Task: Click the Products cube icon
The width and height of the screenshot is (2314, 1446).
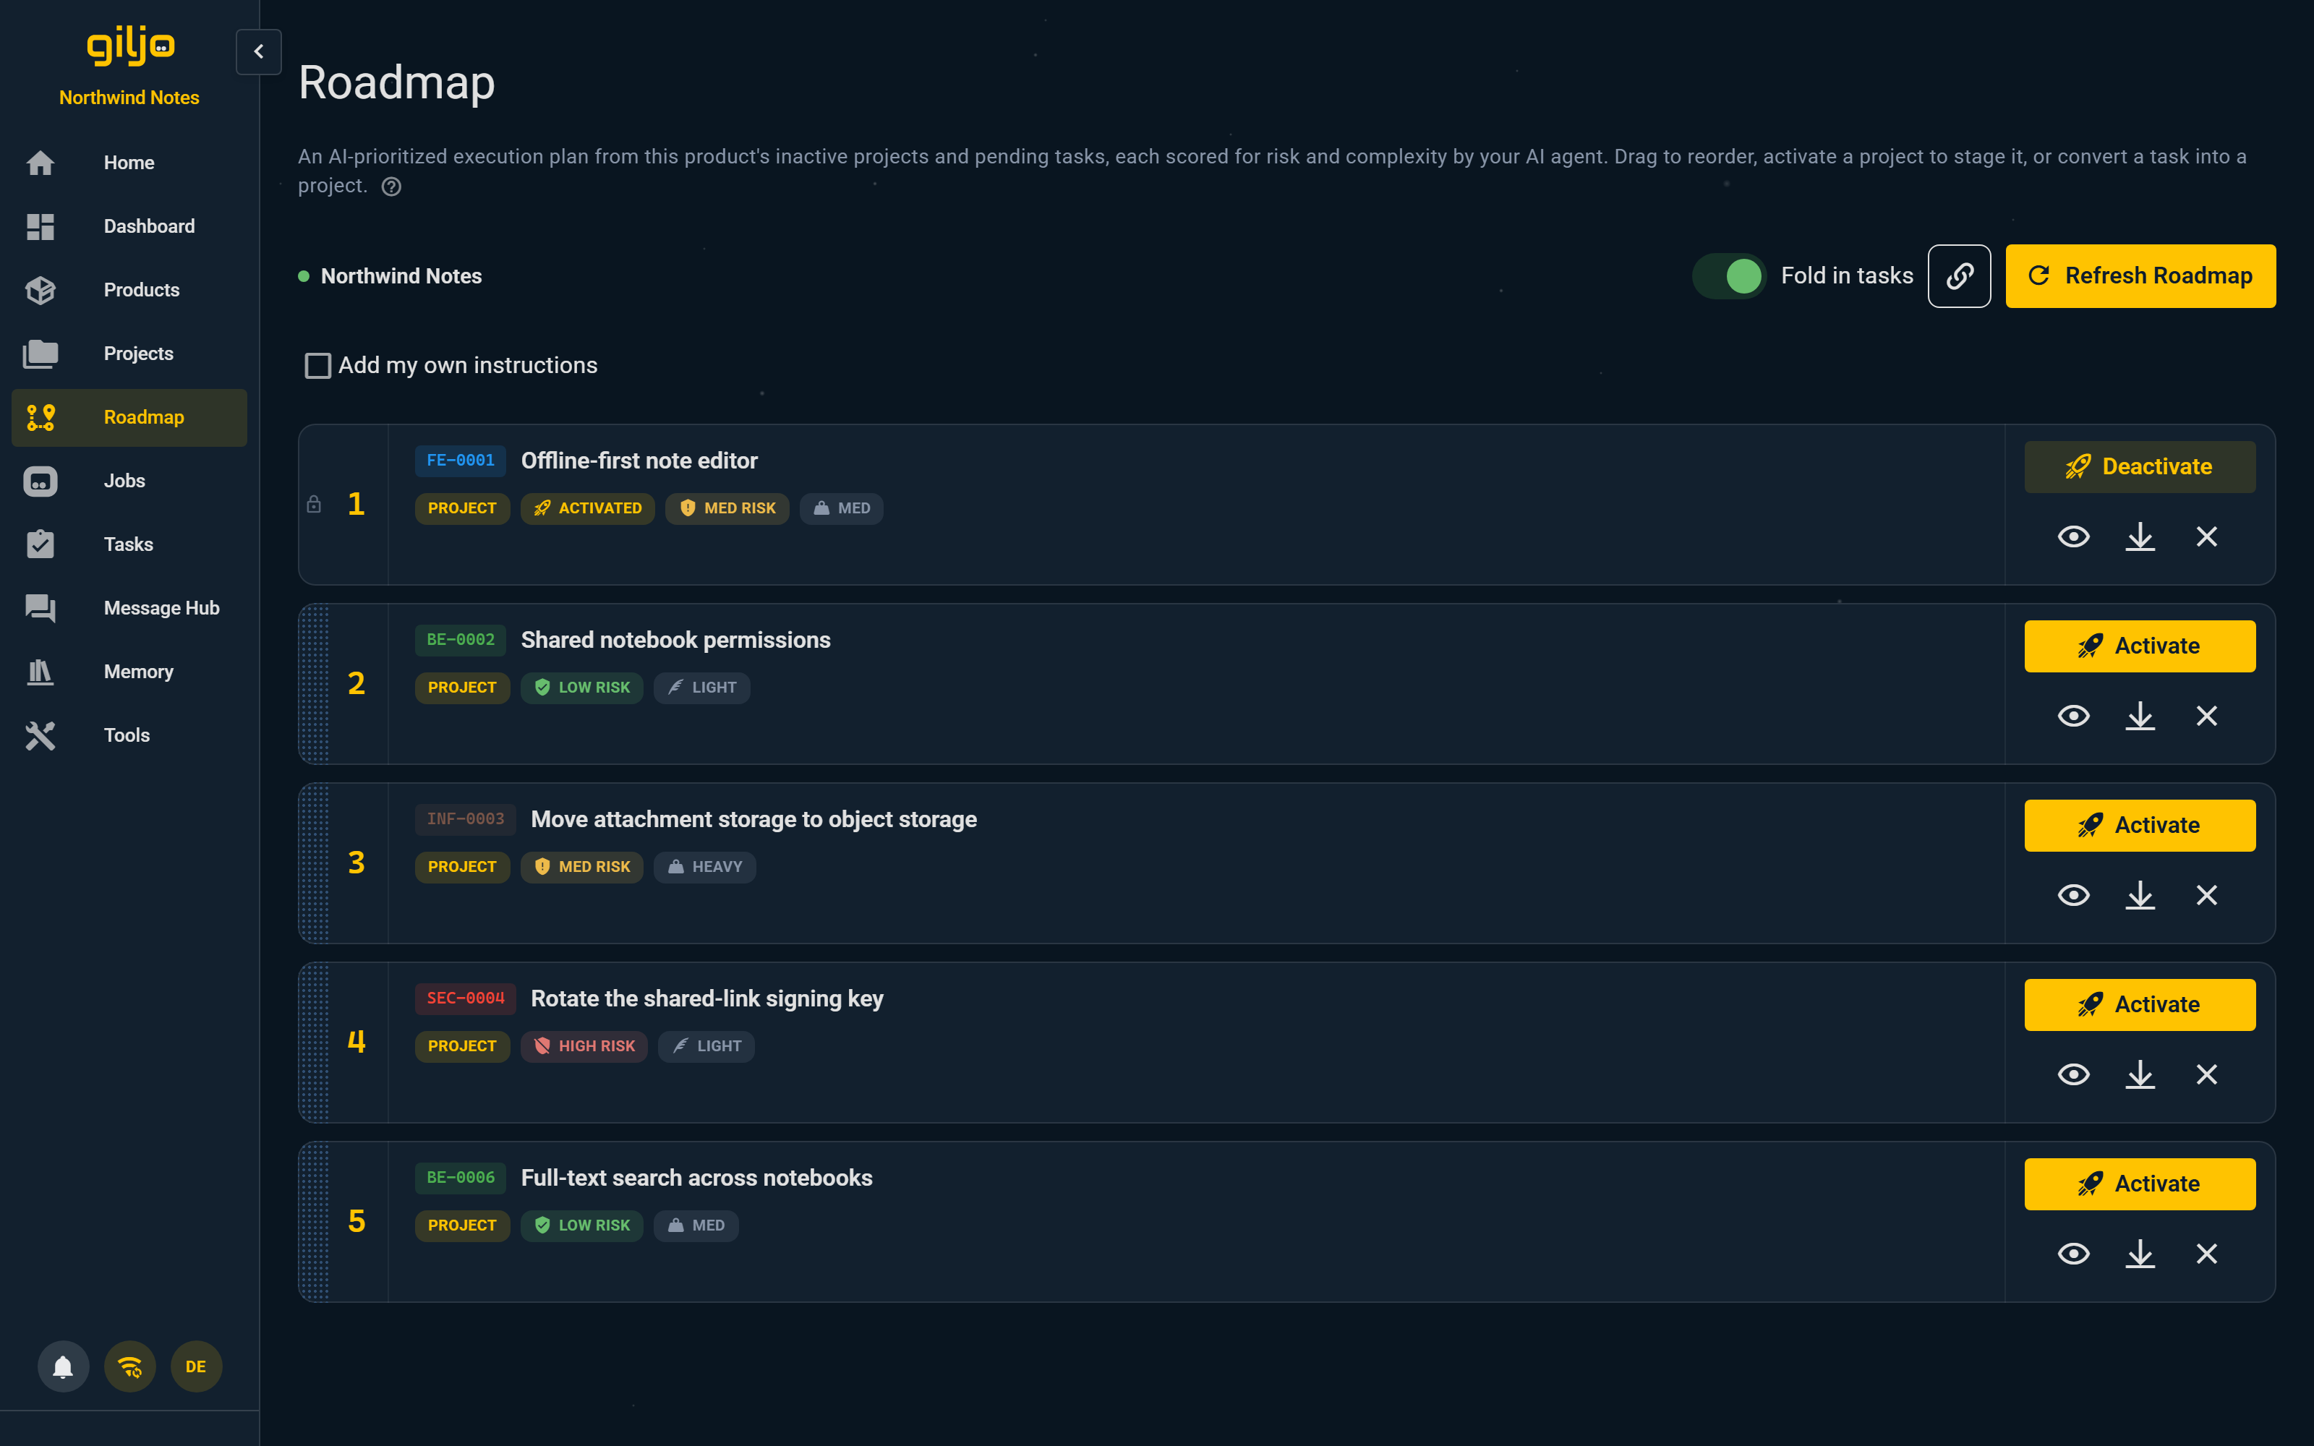Action: coord(40,290)
